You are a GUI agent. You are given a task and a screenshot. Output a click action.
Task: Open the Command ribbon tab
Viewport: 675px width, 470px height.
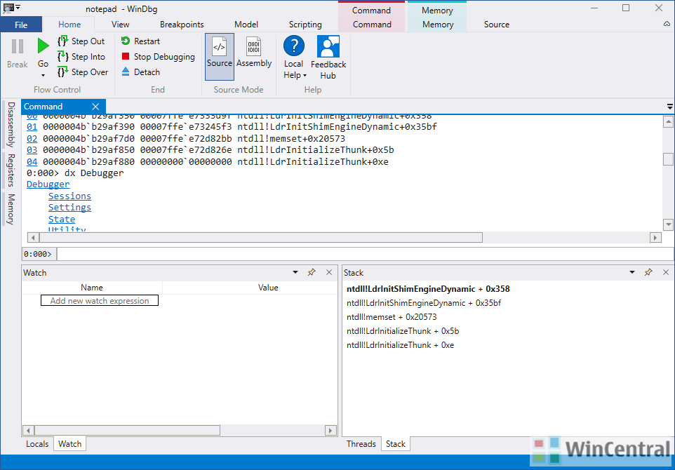[372, 25]
